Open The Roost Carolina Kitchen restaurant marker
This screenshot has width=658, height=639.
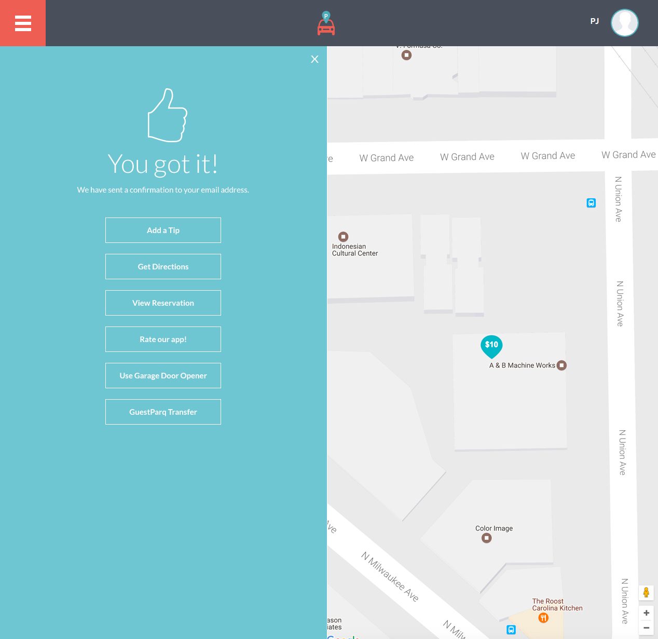pos(543,618)
